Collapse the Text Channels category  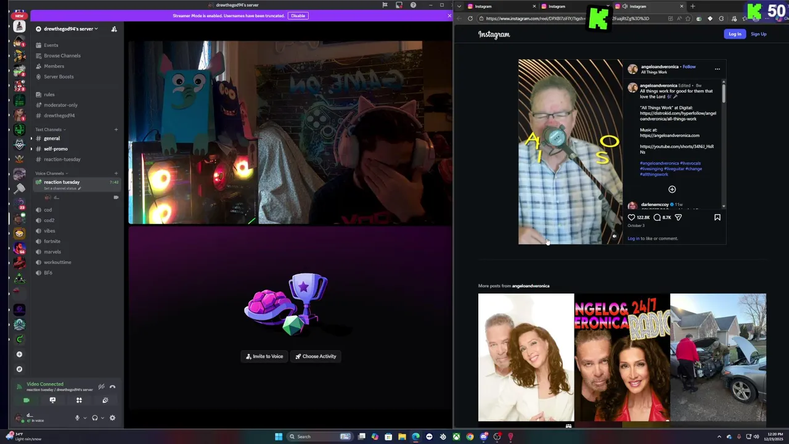point(51,129)
